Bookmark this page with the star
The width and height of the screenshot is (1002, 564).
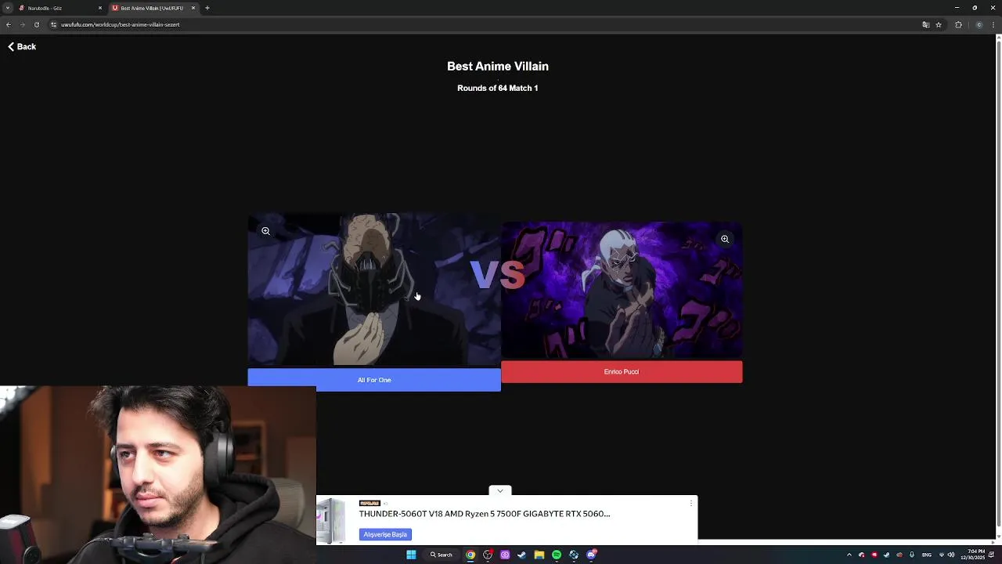click(938, 24)
